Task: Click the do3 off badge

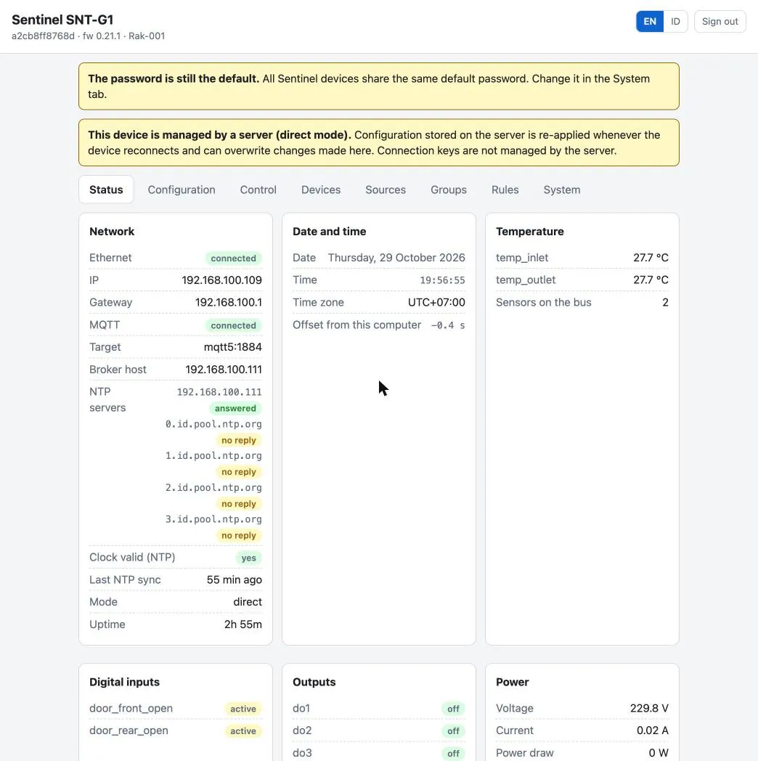Action: point(453,753)
